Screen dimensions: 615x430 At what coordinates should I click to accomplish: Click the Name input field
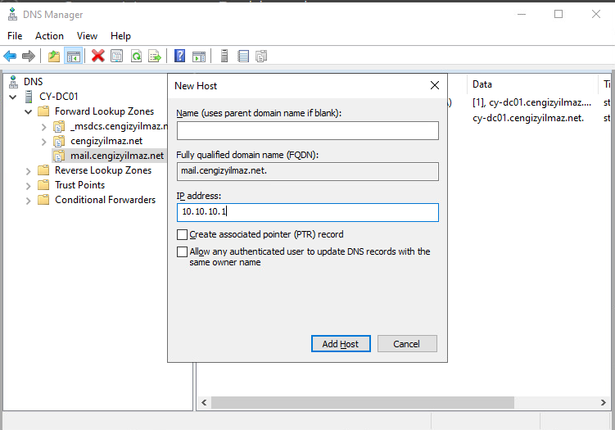[x=307, y=131]
